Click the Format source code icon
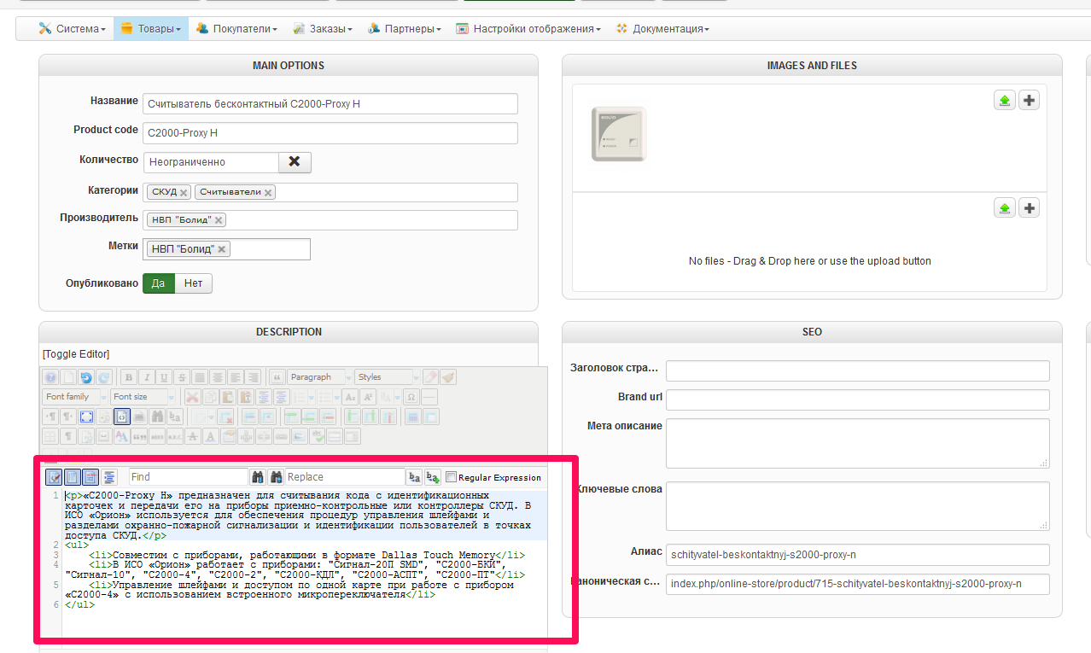Viewport: 1091px width, 653px height. pyautogui.click(x=109, y=477)
